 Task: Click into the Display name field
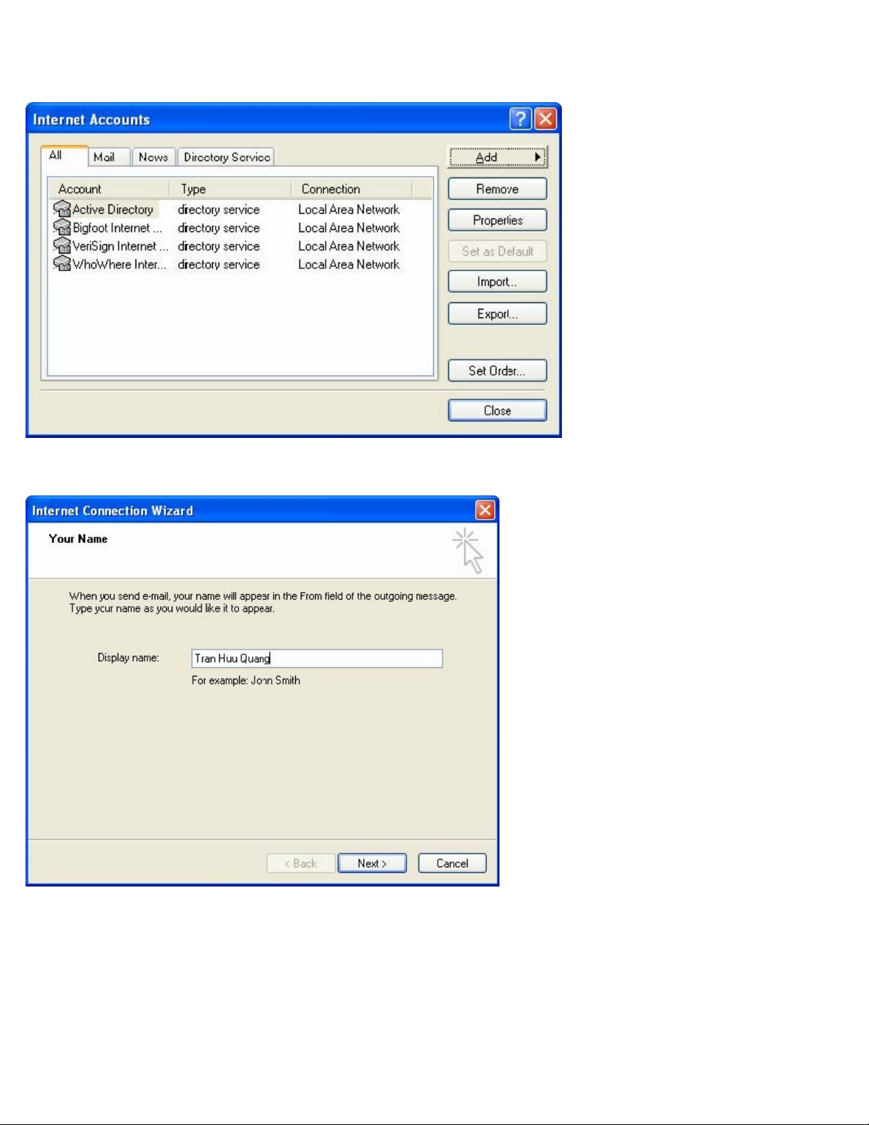(316, 659)
